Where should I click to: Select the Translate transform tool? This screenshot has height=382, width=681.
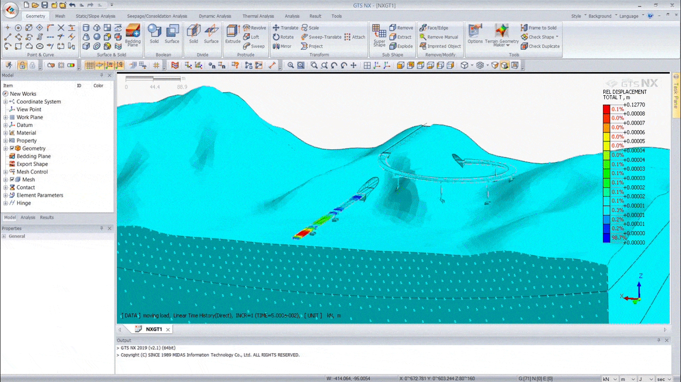[x=285, y=27]
